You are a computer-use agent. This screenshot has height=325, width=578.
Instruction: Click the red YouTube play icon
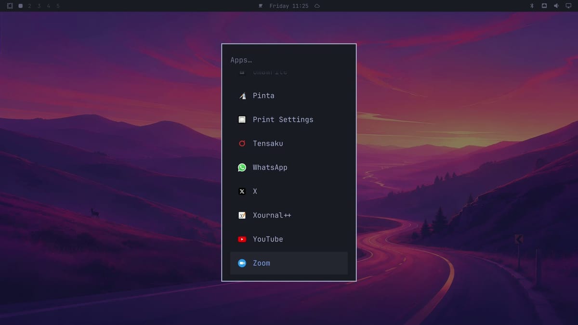click(x=242, y=239)
